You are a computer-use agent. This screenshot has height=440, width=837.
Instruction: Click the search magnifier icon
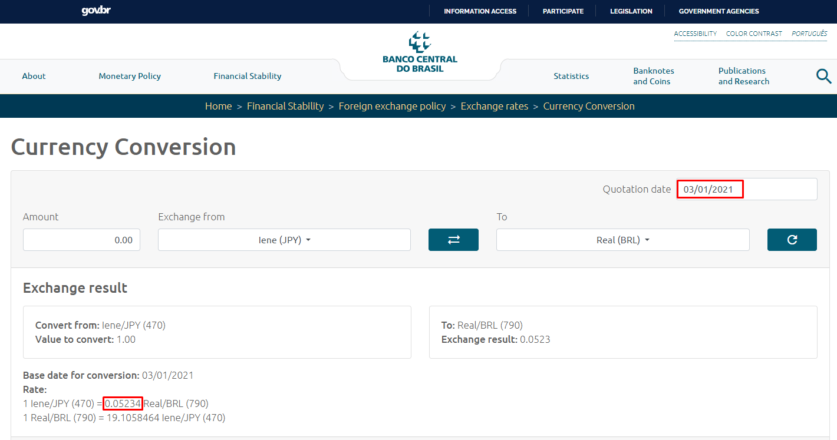point(823,76)
